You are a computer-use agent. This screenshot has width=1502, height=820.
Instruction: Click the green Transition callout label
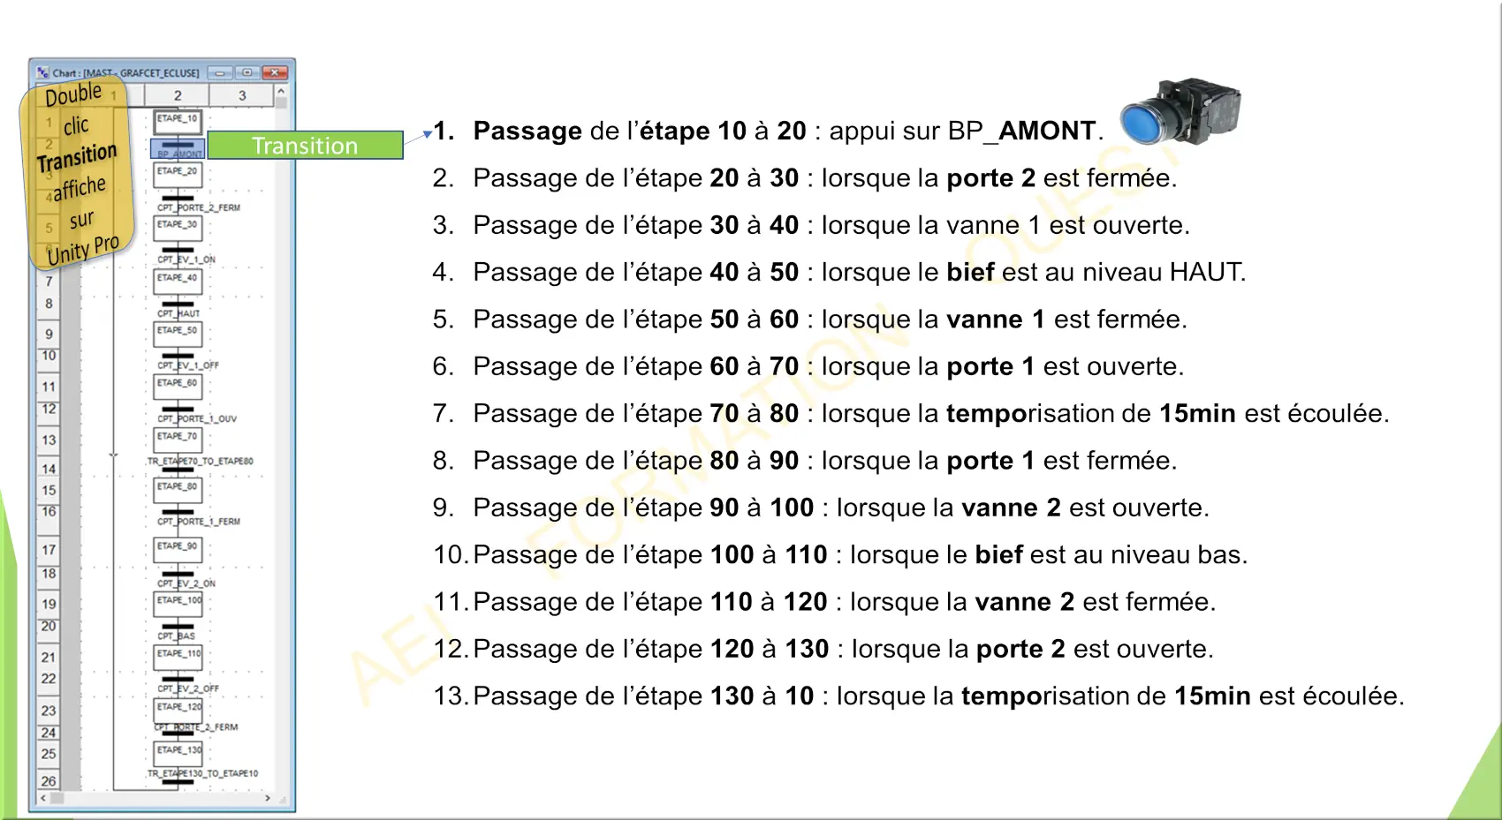(x=305, y=145)
